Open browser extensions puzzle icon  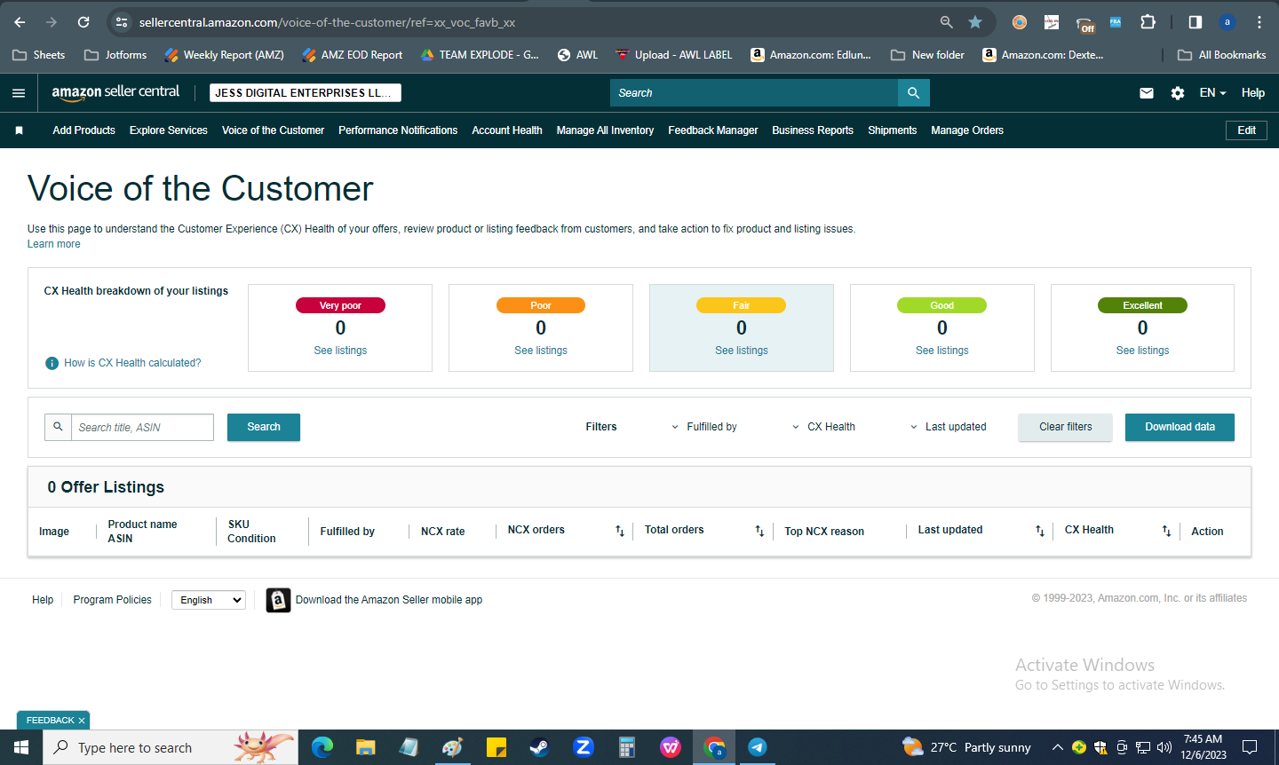[x=1148, y=22]
